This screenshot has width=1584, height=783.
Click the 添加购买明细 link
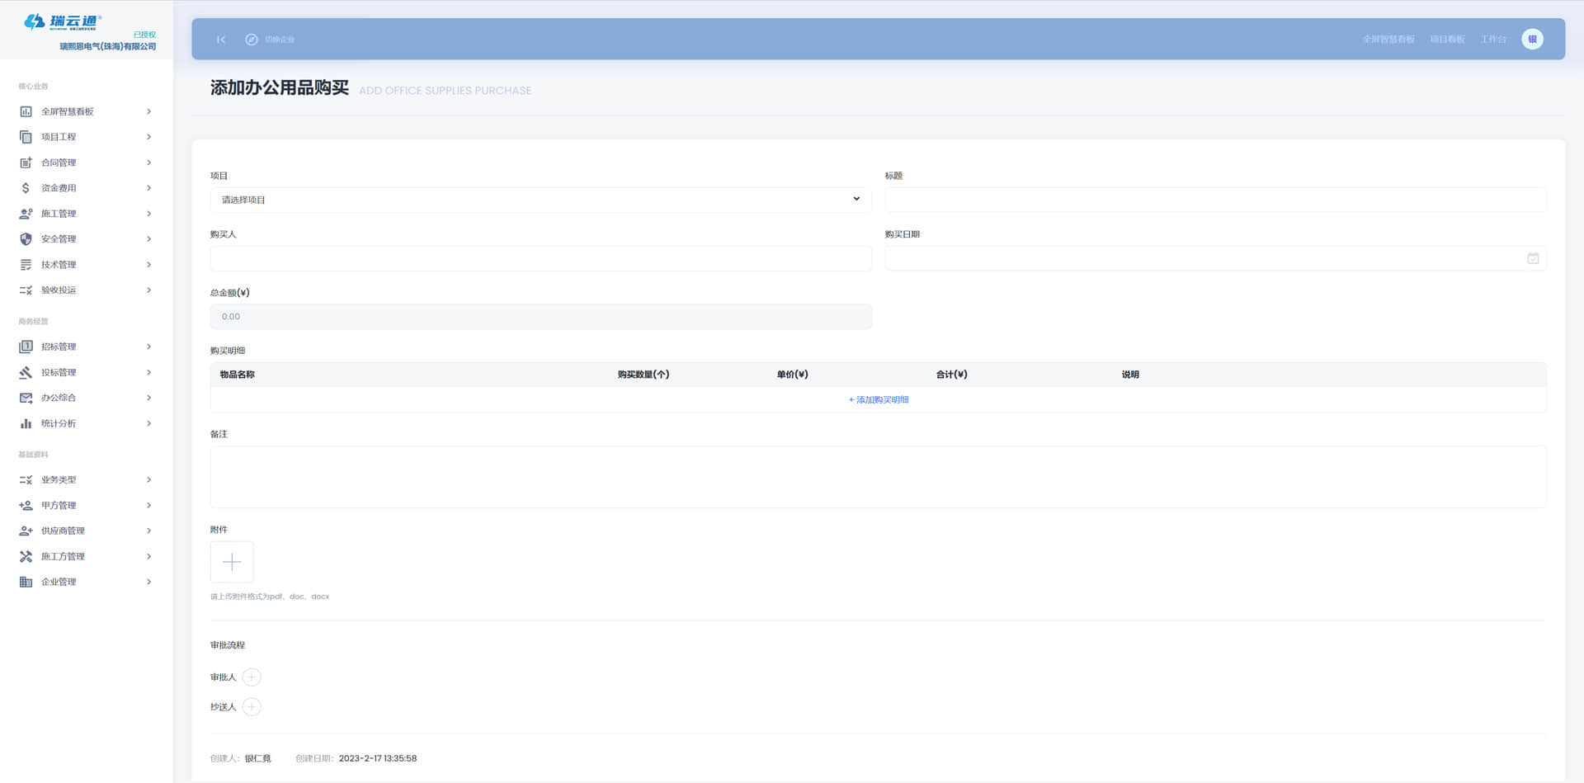click(x=879, y=400)
